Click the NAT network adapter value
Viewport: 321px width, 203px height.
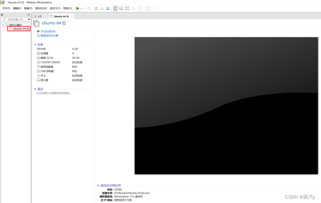click(x=75, y=67)
